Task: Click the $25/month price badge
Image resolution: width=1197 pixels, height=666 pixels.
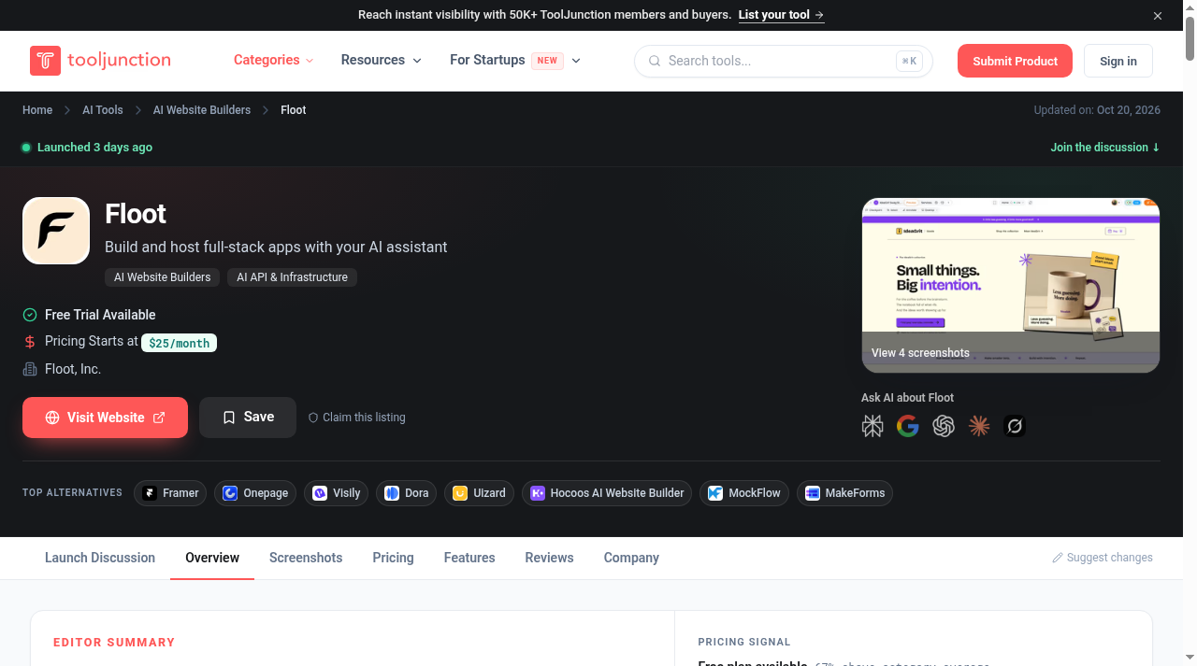Action: pos(179,343)
